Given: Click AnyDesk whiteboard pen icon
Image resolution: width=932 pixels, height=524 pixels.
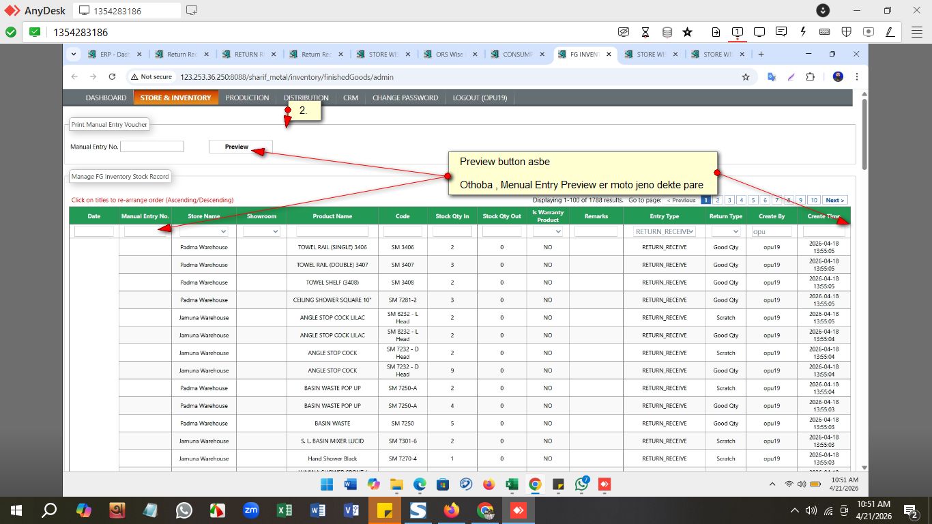Looking at the screenshot, I should [x=890, y=32].
